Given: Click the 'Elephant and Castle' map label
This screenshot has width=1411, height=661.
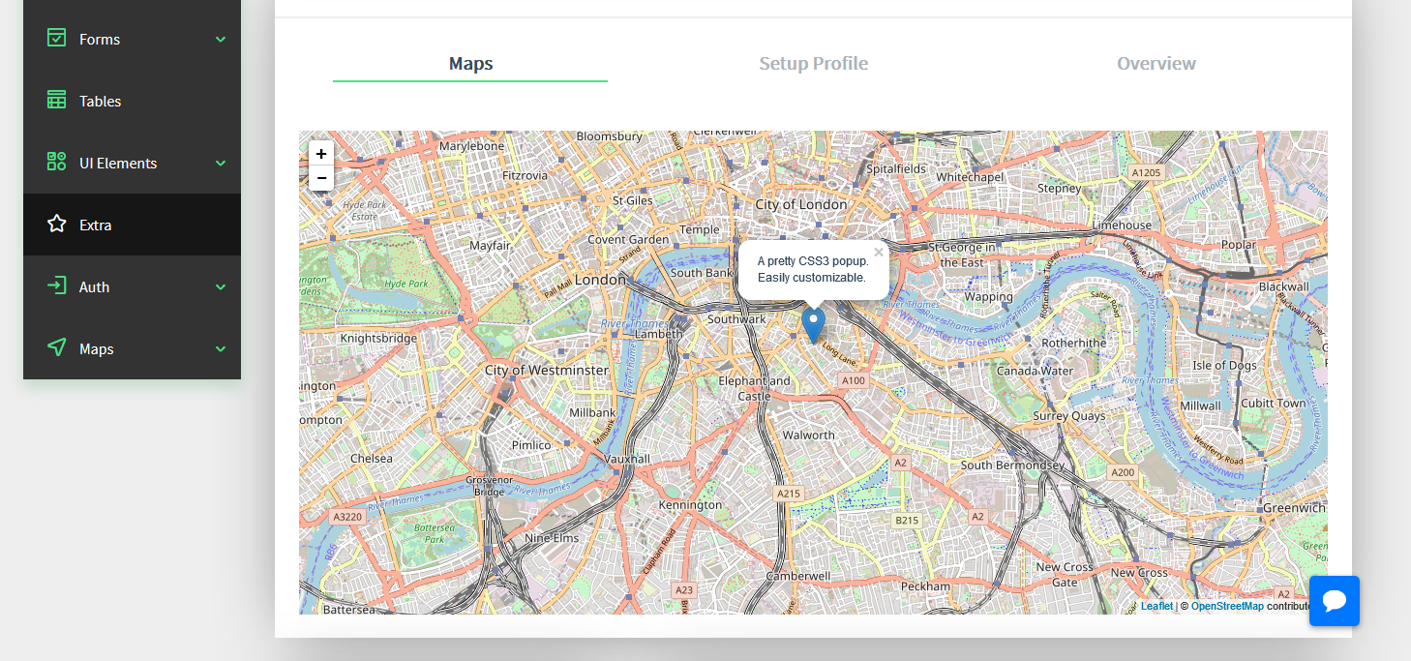Looking at the screenshot, I should click(x=754, y=389).
